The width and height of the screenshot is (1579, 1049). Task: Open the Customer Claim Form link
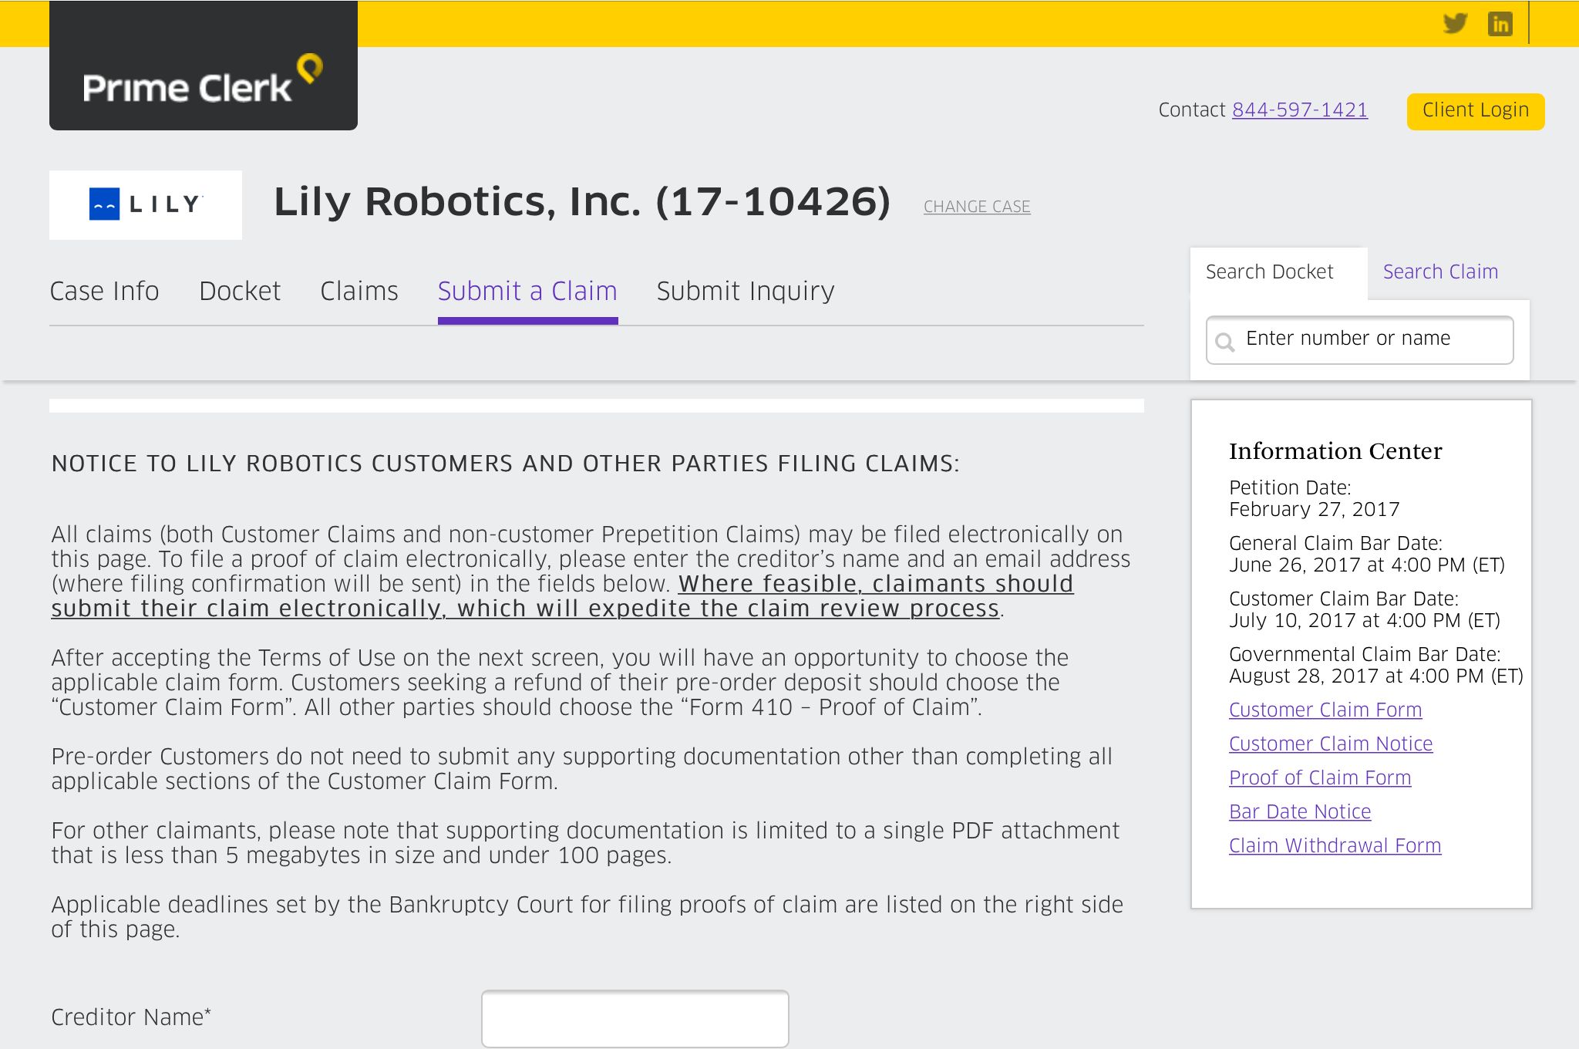[1325, 710]
